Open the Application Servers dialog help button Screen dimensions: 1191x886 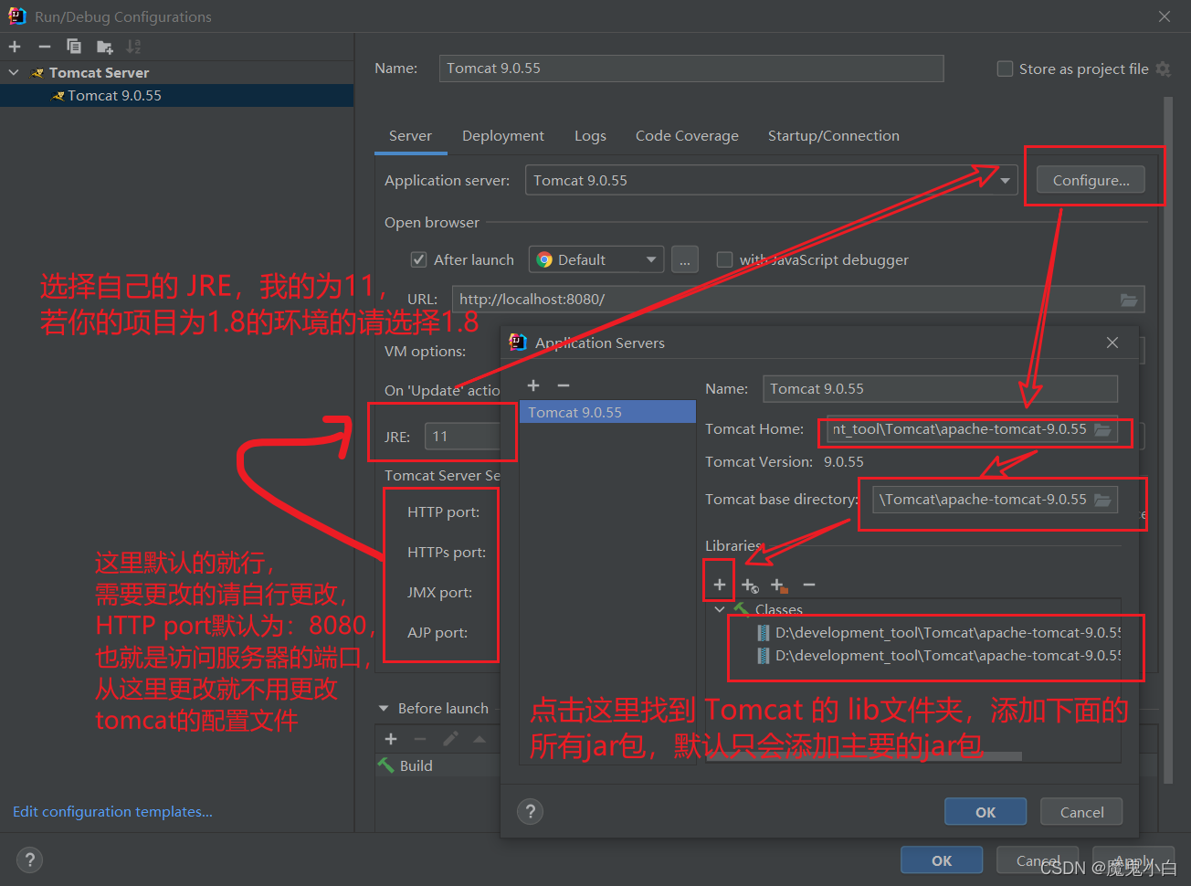click(x=530, y=811)
